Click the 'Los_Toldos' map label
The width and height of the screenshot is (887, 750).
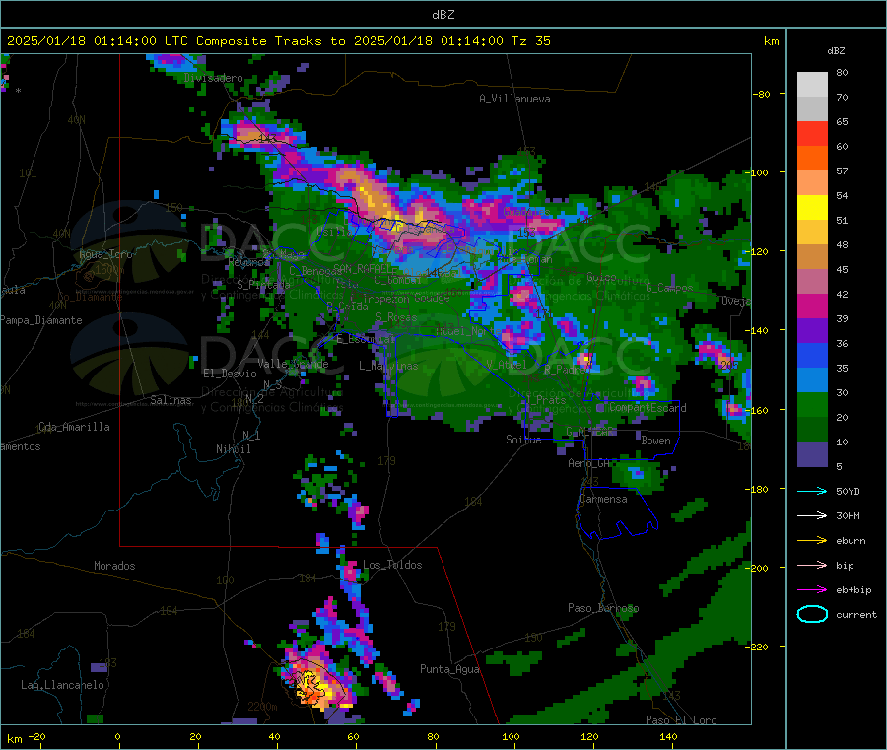(392, 565)
